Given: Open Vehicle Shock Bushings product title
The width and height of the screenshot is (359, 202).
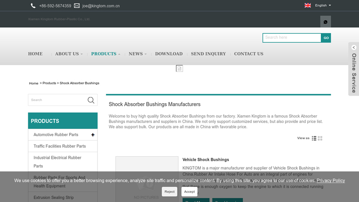Looking at the screenshot, I should [206, 160].
